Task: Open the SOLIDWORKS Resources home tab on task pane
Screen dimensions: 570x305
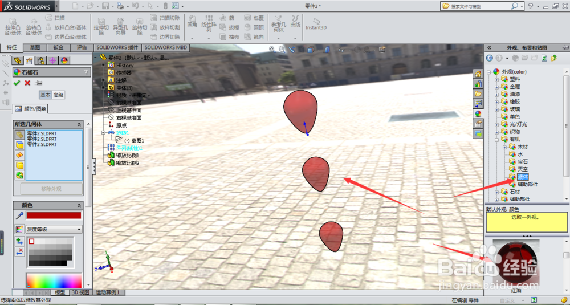Action: tap(478, 74)
